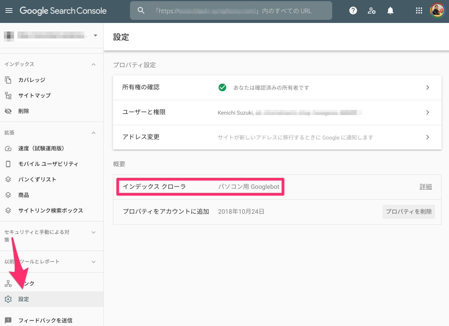The image size is (449, 326).
Task: Click the green verified checkmark icon
Action: [222, 87]
